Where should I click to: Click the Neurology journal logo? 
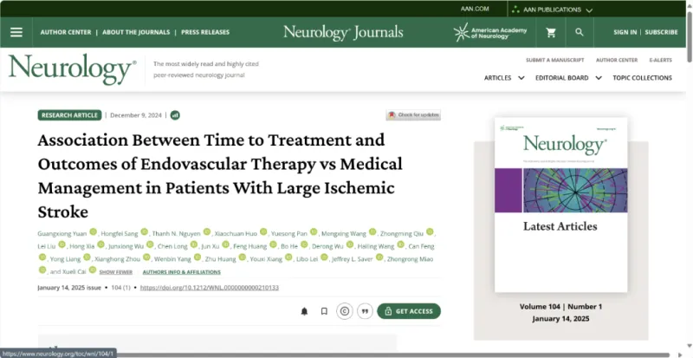[73, 69]
